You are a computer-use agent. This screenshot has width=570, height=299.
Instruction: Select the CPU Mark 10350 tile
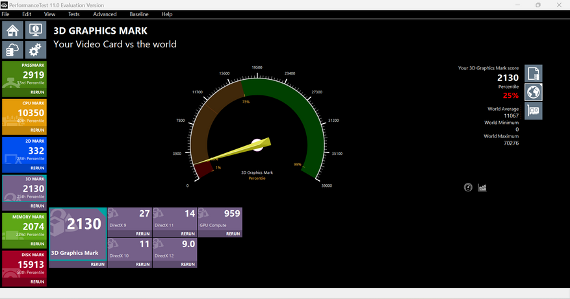tap(24, 113)
